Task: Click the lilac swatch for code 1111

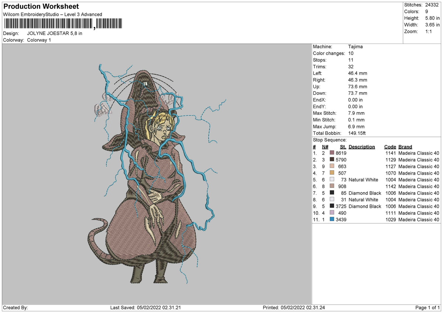Action: 332,213
